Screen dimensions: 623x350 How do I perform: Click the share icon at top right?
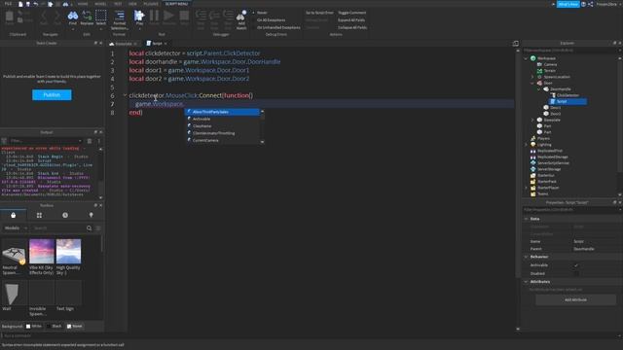[x=591, y=4]
